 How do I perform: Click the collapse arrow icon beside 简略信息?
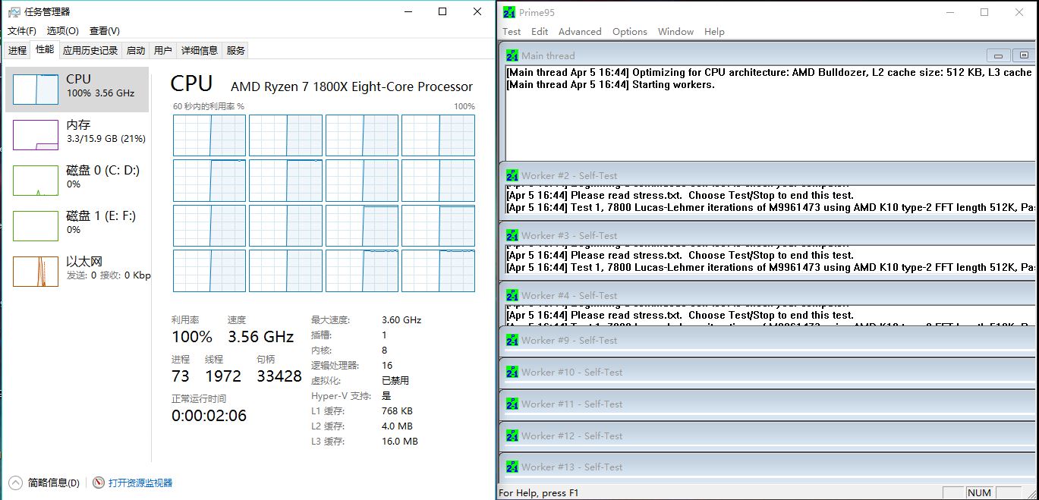tap(15, 483)
